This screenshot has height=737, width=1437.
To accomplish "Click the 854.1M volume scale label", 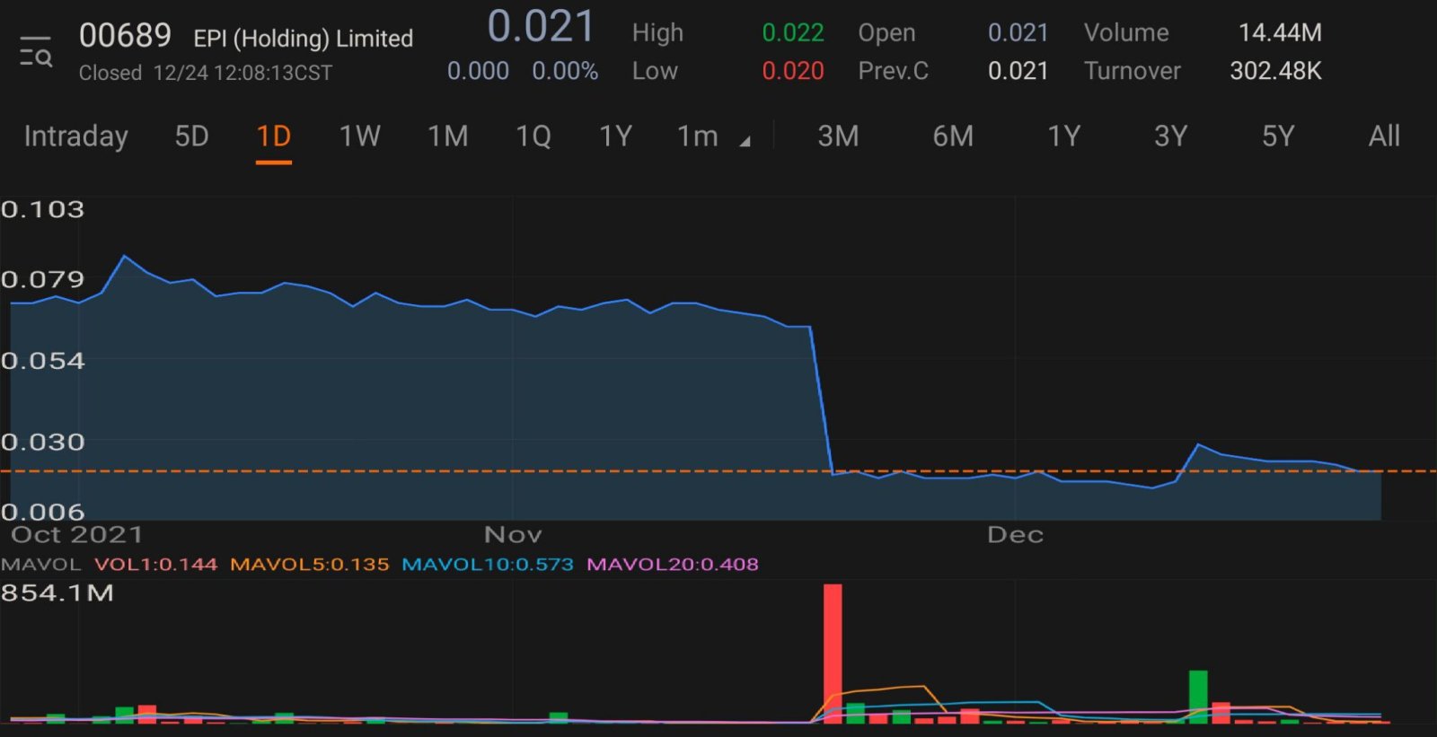I will pyautogui.click(x=57, y=593).
